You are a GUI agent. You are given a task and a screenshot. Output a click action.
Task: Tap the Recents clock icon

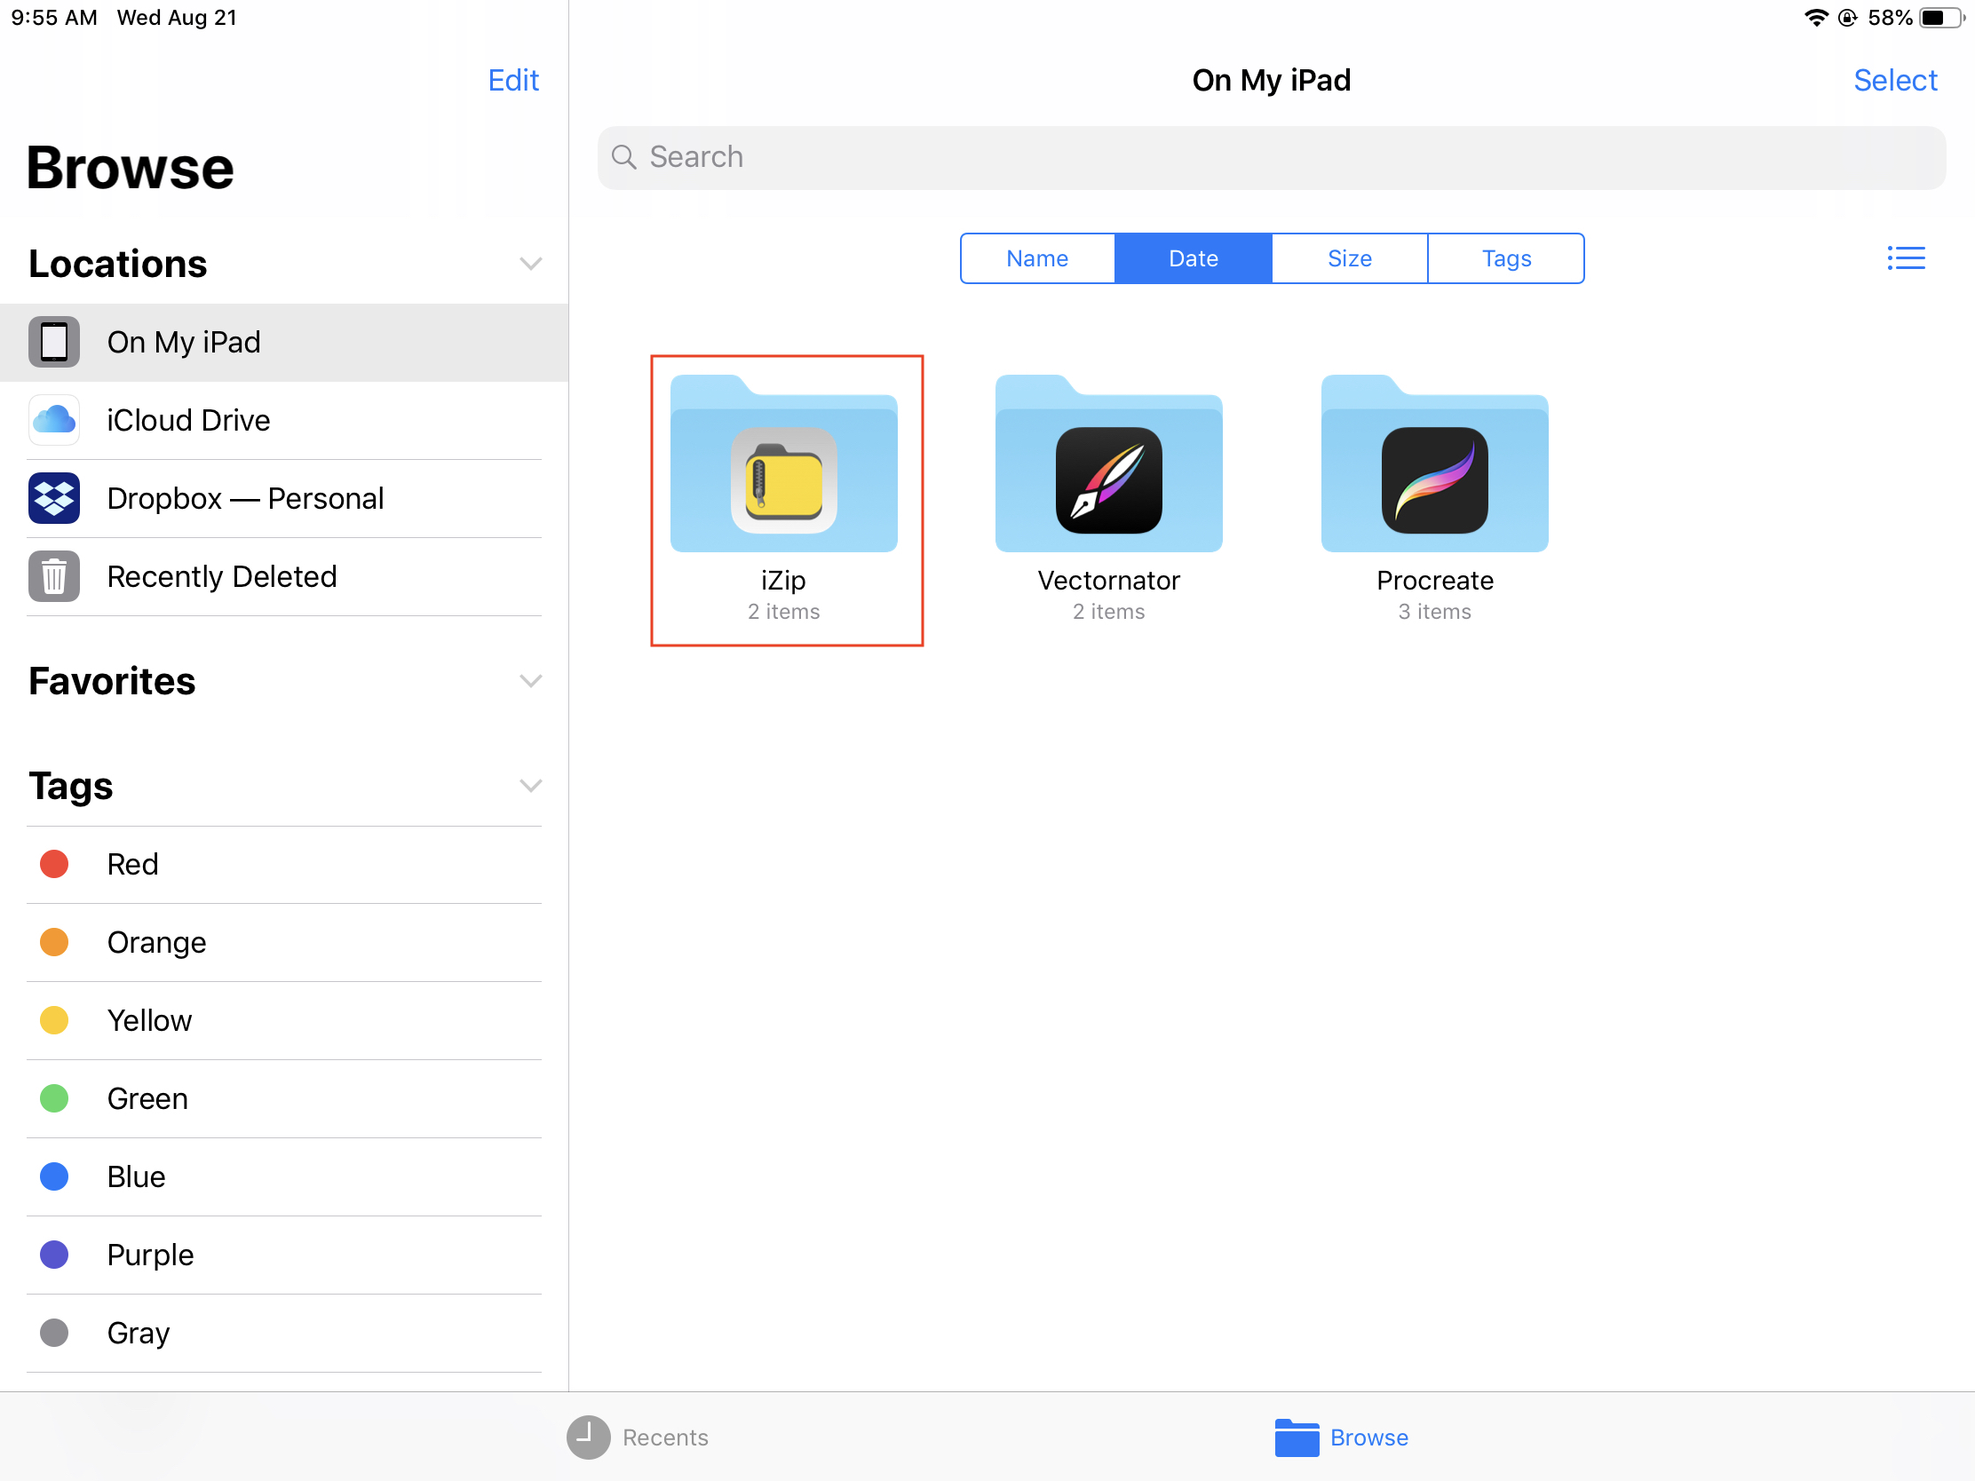pos(589,1437)
